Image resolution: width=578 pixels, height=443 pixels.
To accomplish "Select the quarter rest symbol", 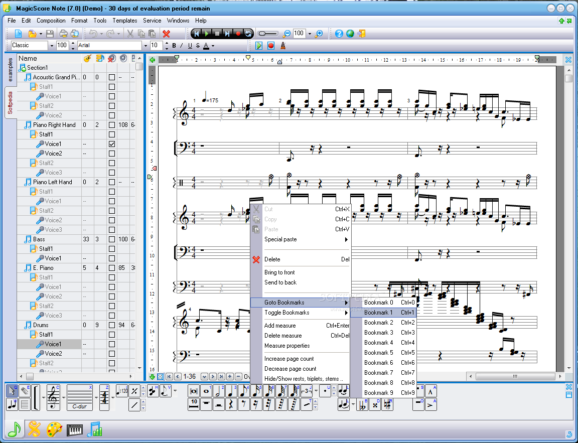I will coord(231,404).
